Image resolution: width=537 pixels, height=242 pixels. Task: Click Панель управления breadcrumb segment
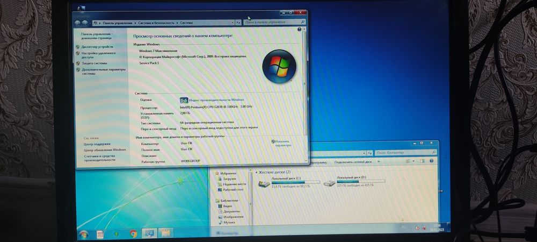[x=117, y=23]
